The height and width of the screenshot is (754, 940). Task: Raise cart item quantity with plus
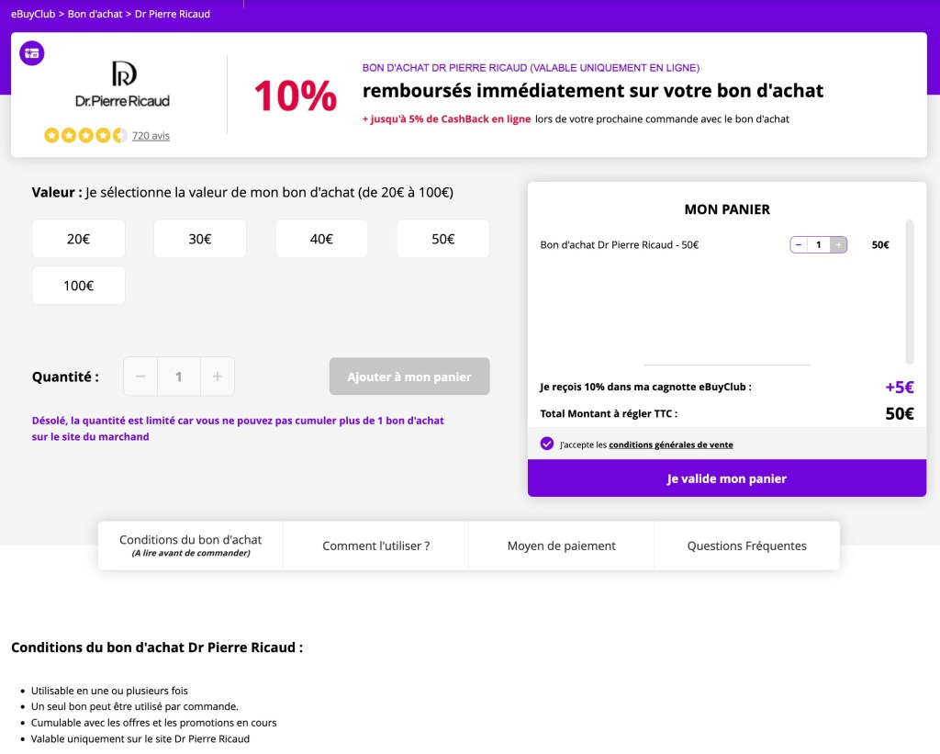(838, 245)
